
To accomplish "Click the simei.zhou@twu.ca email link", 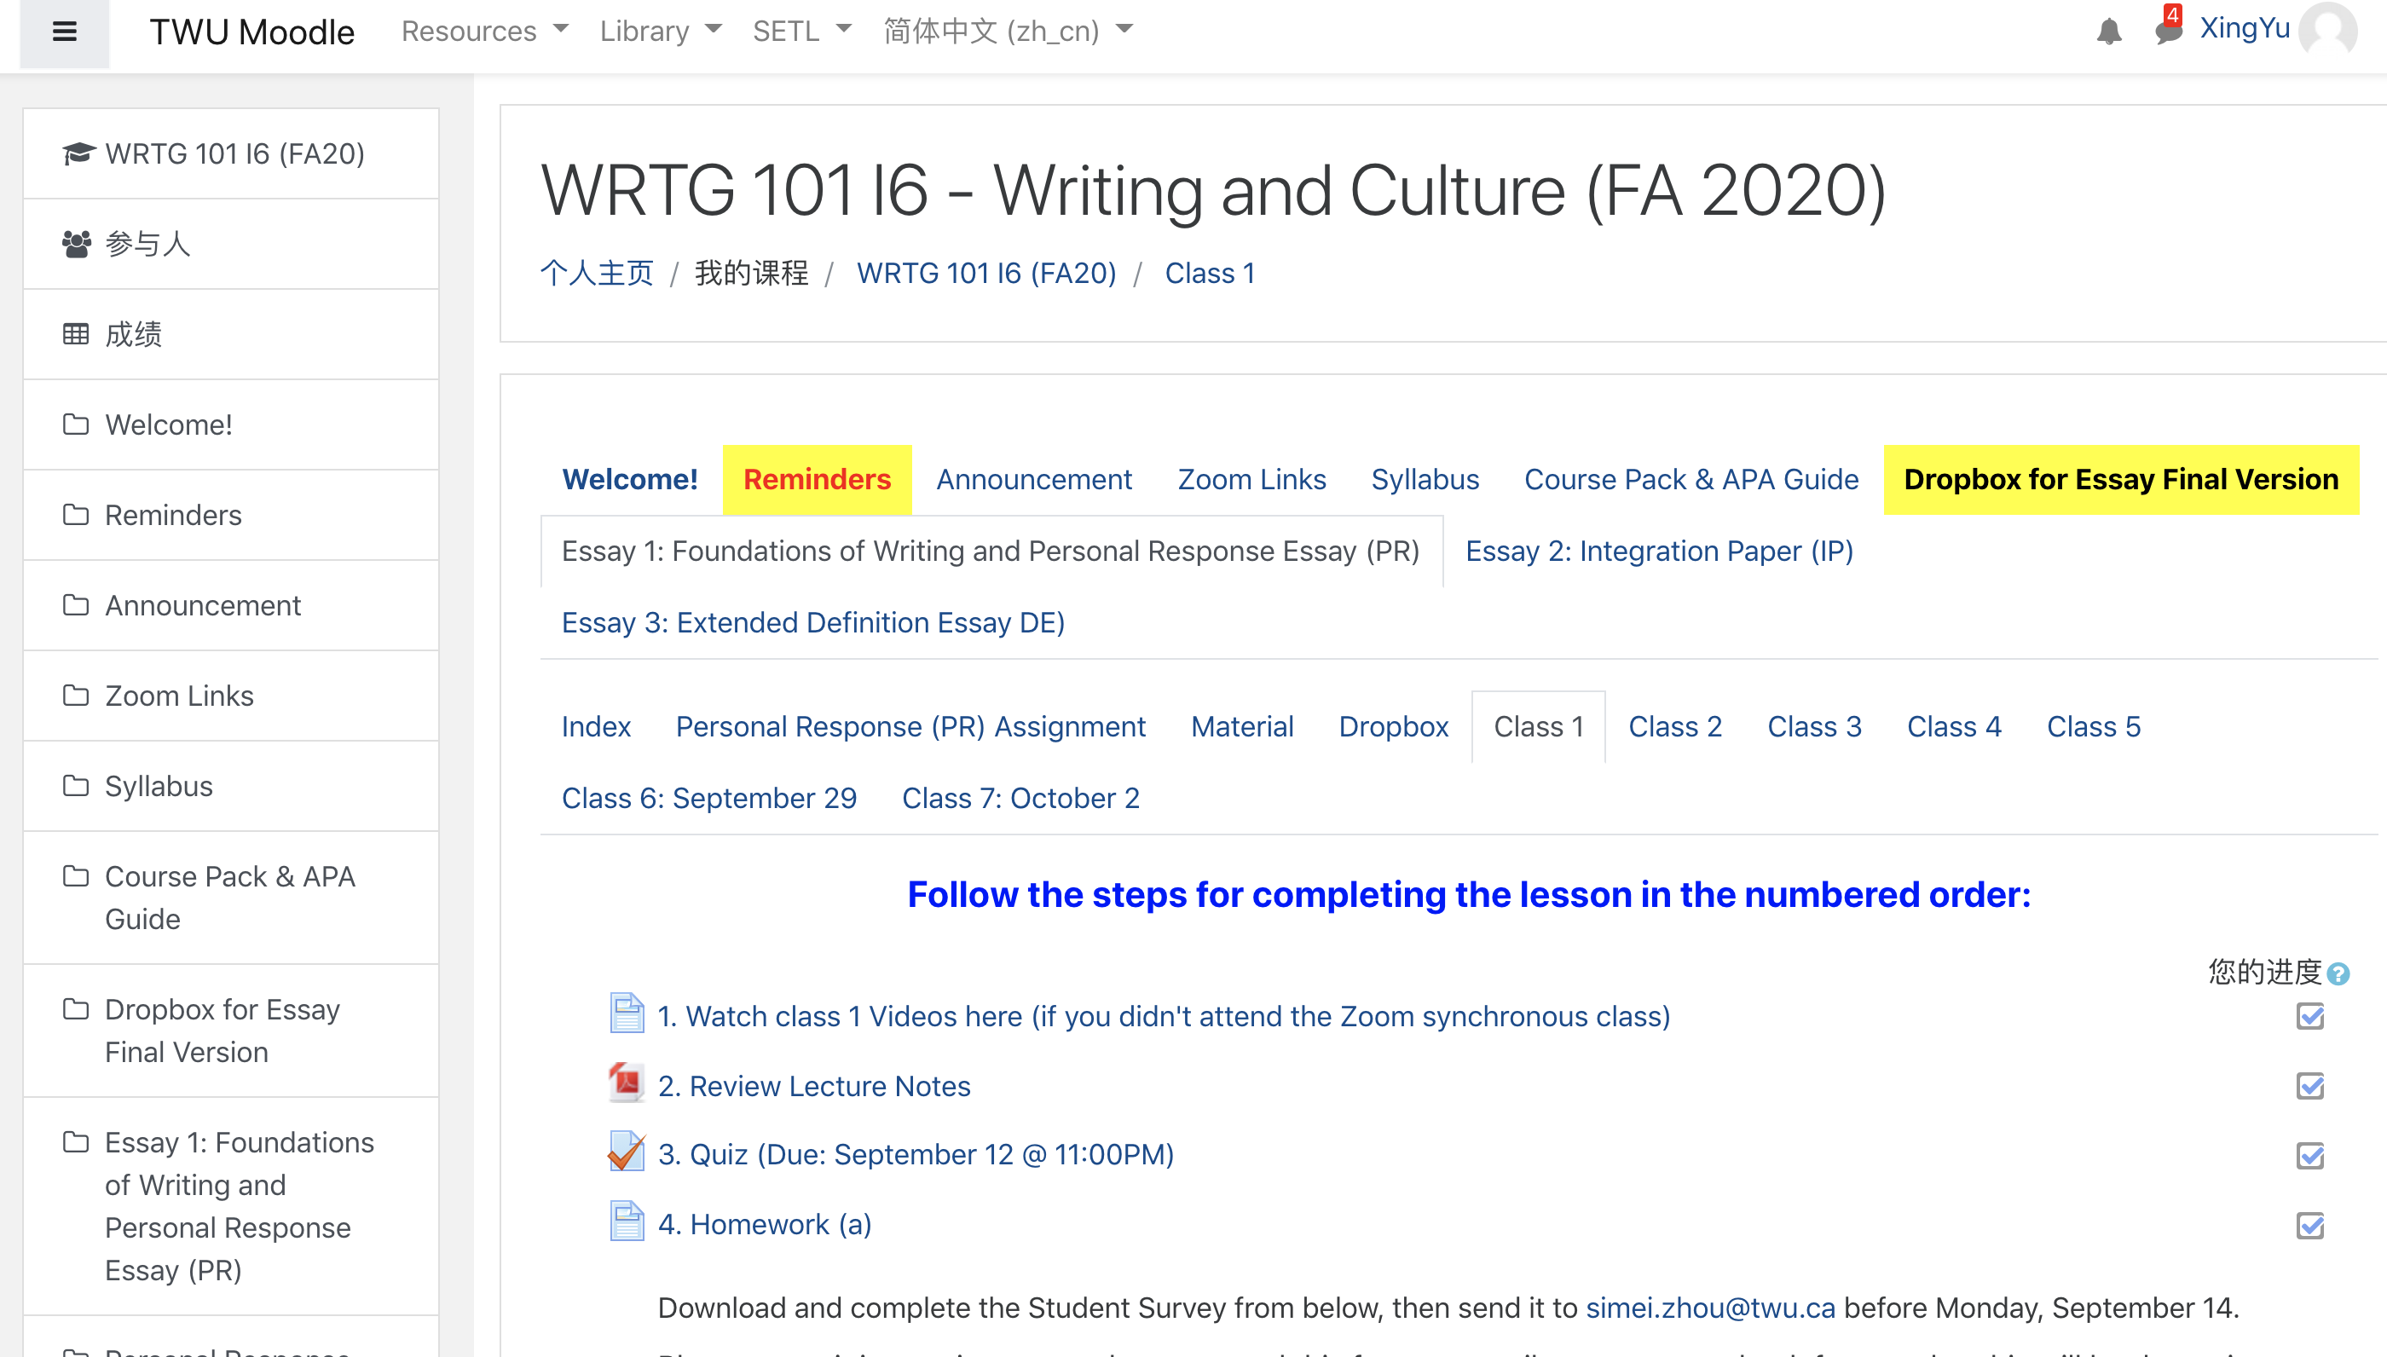I will click(x=1710, y=1308).
